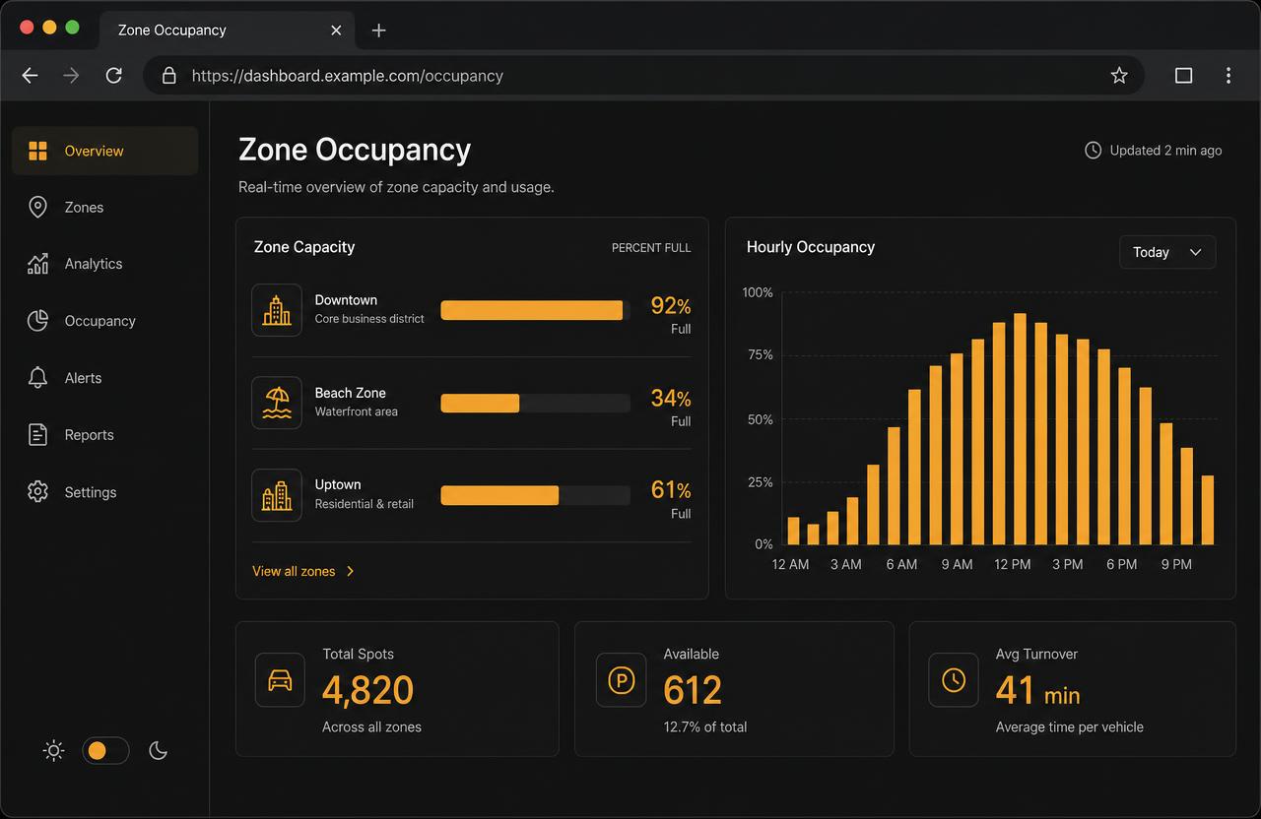Click the browser address bar URL
The width and height of the screenshot is (1261, 819).
click(347, 76)
